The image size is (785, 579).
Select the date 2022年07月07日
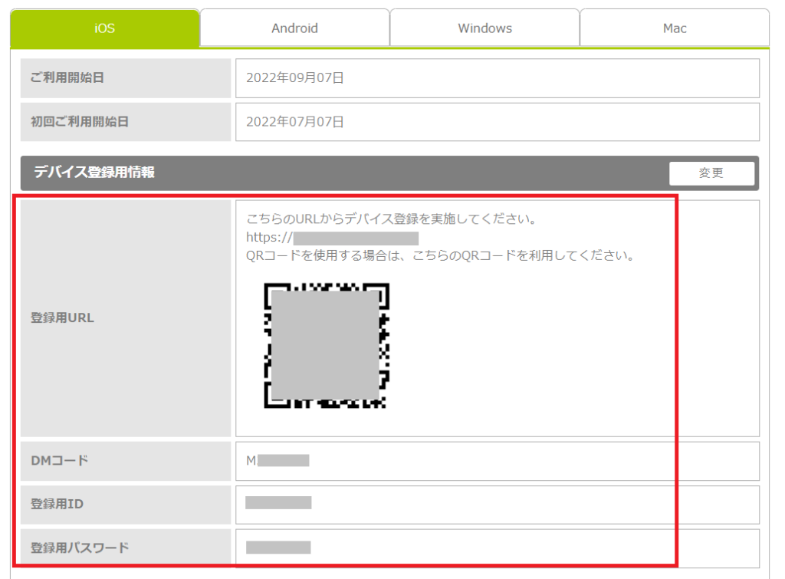point(295,122)
